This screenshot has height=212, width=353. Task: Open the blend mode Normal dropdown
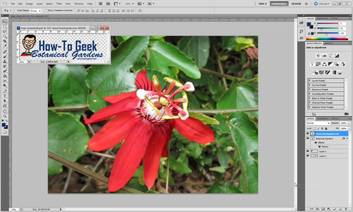coord(318,123)
